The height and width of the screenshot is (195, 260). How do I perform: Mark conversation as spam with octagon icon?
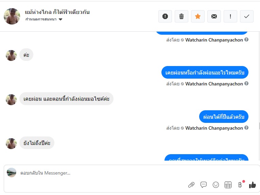(165, 16)
